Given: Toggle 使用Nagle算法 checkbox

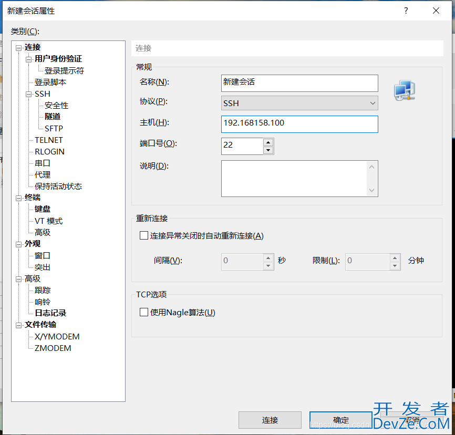Looking at the screenshot, I should point(144,312).
